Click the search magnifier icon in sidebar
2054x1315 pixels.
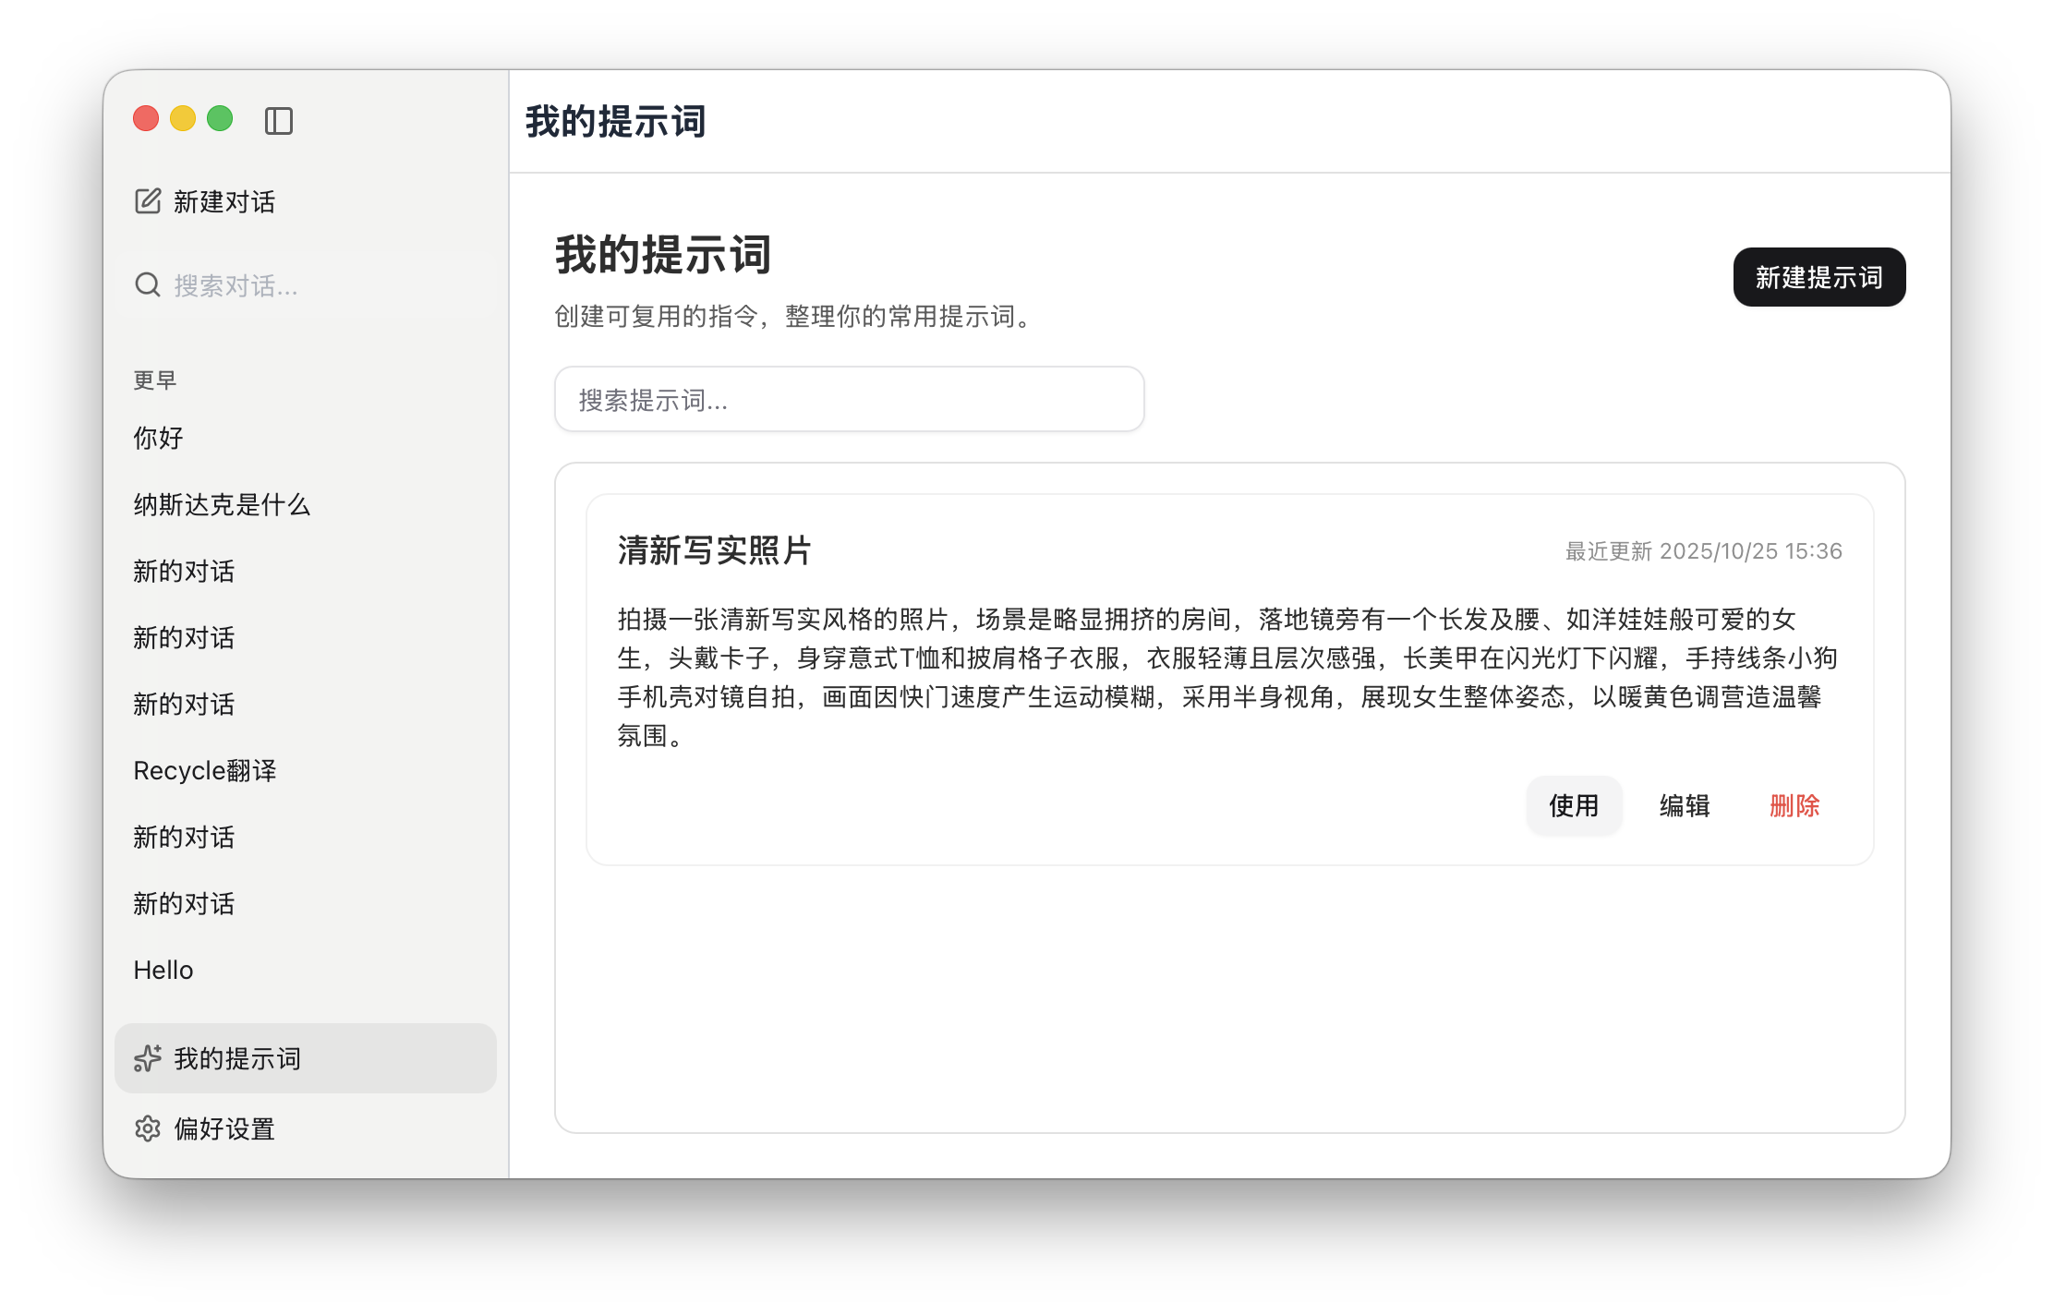(x=148, y=284)
